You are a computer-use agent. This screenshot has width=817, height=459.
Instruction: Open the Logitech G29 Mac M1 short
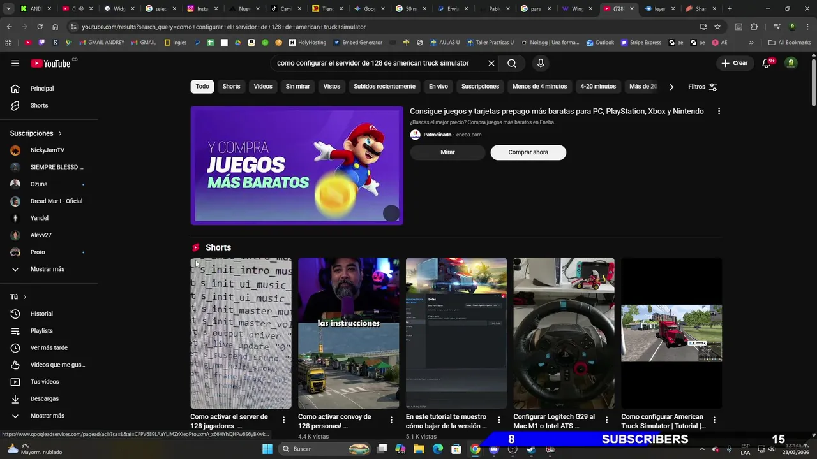coord(564,333)
